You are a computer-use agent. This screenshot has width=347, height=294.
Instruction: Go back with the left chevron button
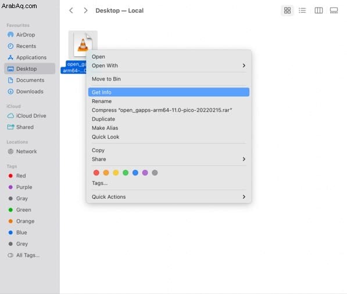tap(71, 10)
